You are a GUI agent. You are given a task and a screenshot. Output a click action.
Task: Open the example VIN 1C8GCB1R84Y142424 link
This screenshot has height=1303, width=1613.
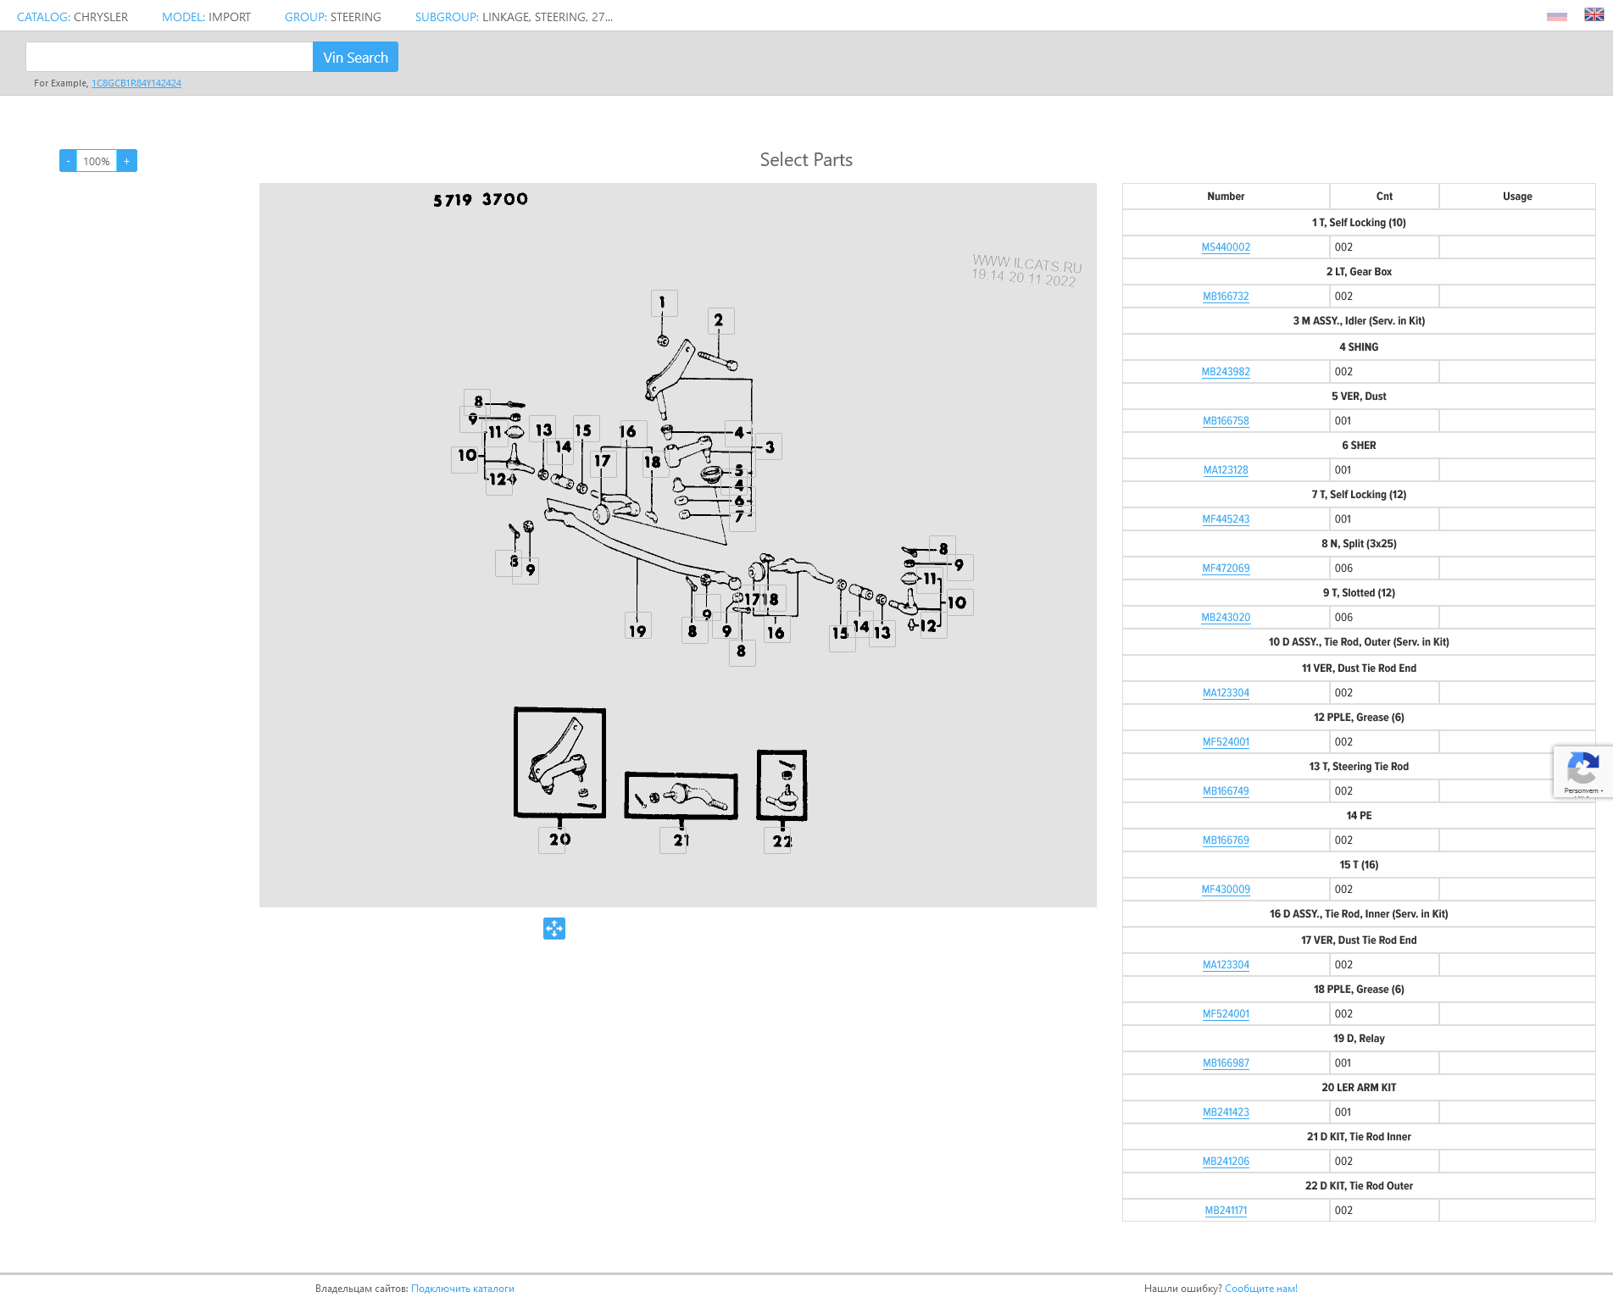(x=136, y=83)
